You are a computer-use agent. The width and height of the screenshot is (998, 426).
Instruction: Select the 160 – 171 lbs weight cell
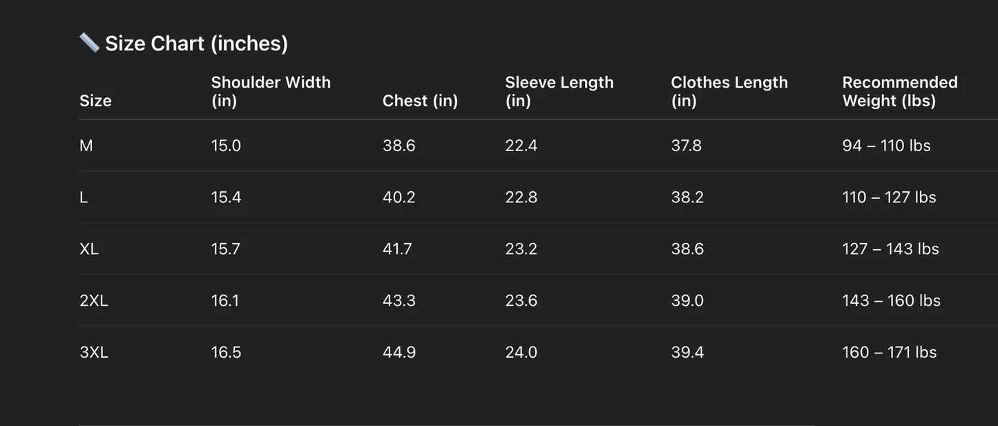click(889, 353)
